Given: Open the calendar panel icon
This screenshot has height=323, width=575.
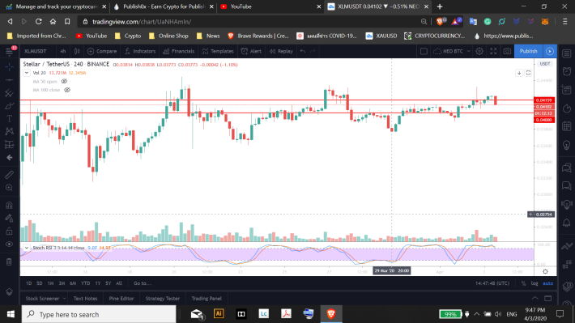Looking at the screenshot, I should point(567,126).
